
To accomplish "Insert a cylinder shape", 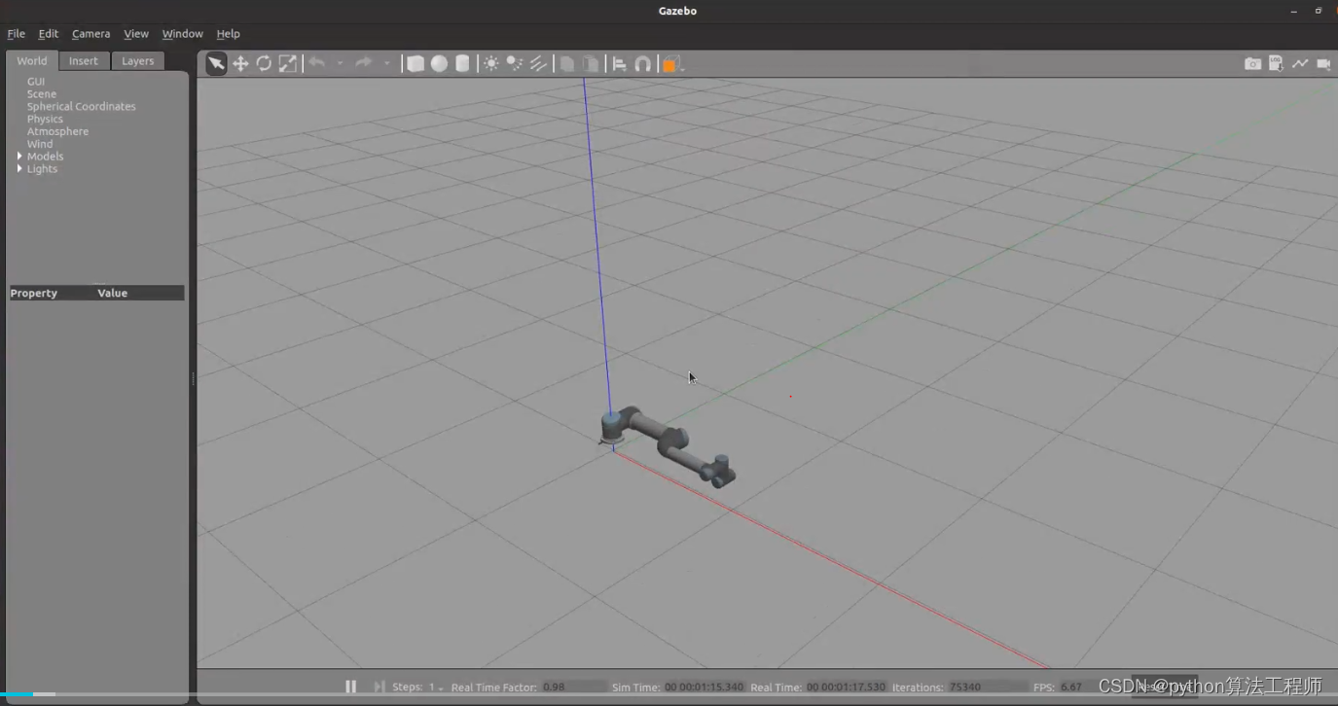I will 463,64.
